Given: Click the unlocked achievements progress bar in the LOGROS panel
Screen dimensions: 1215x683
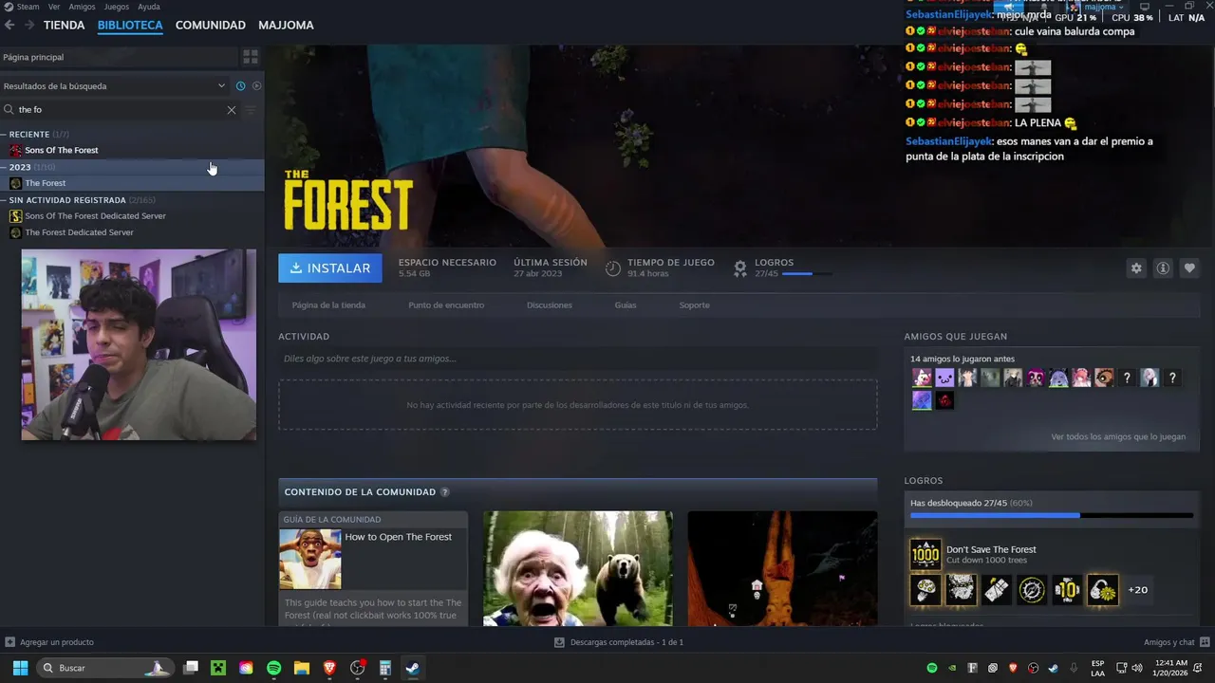Looking at the screenshot, I should coord(1051,515).
